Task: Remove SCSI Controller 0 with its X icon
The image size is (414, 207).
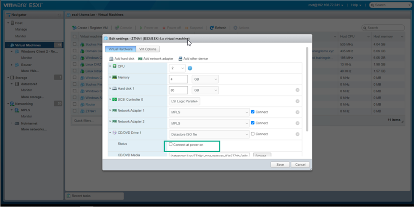Action: (297, 101)
